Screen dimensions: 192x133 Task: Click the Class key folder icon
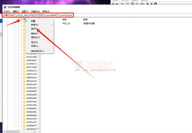21,19
